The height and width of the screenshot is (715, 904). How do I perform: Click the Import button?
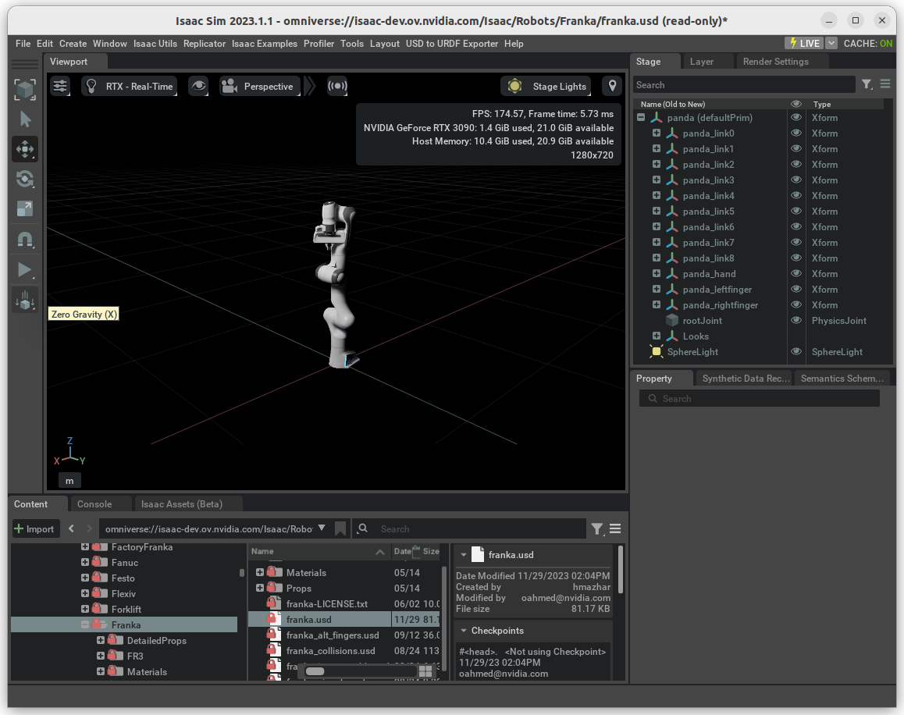[x=34, y=528]
